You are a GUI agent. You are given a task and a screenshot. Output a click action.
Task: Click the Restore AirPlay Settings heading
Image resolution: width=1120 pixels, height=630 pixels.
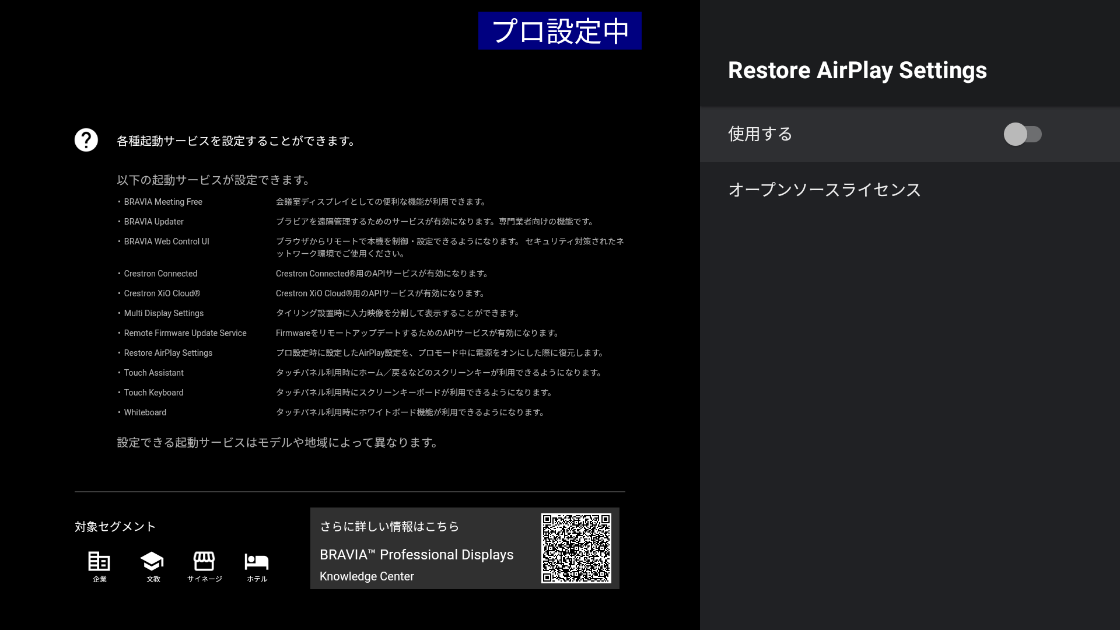857,70
